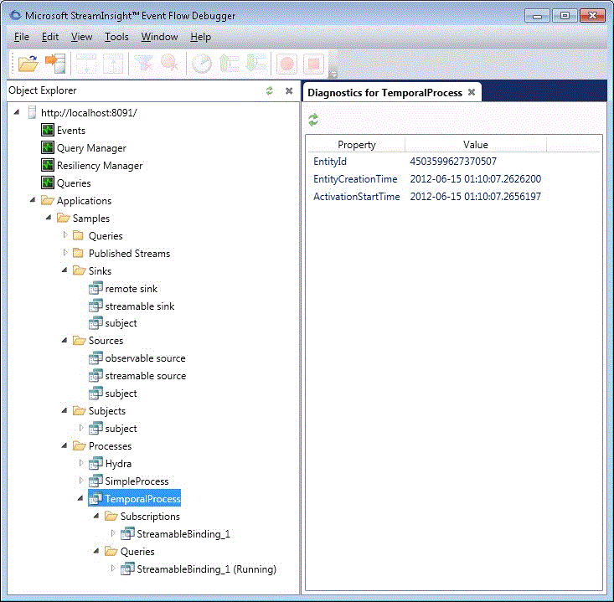This screenshot has height=602, width=614.
Task: Open the View menu
Action: tap(81, 37)
